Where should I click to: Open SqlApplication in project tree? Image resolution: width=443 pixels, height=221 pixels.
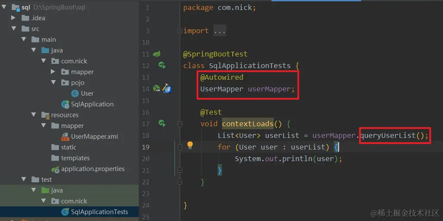(x=92, y=104)
